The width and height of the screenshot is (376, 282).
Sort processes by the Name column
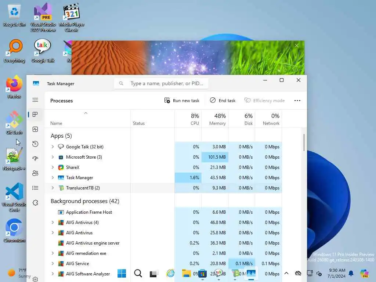(x=87, y=119)
